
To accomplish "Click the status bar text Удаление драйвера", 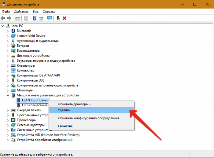I will tap(36, 154).
